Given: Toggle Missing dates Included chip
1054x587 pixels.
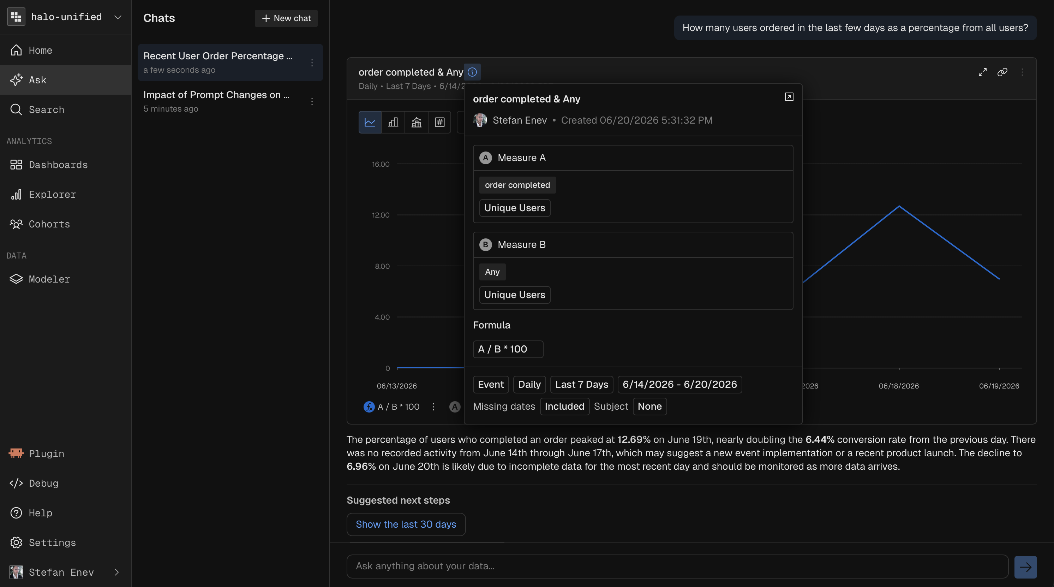Looking at the screenshot, I should click(565, 407).
